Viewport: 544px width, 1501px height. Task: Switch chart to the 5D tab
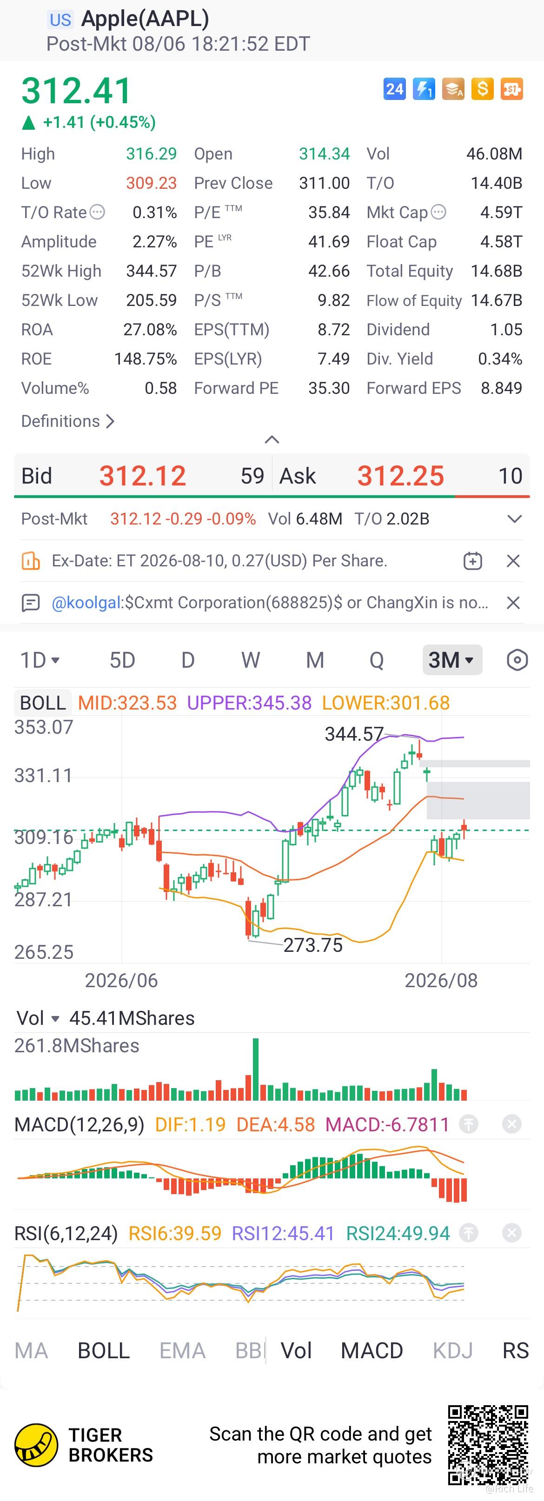[122, 660]
